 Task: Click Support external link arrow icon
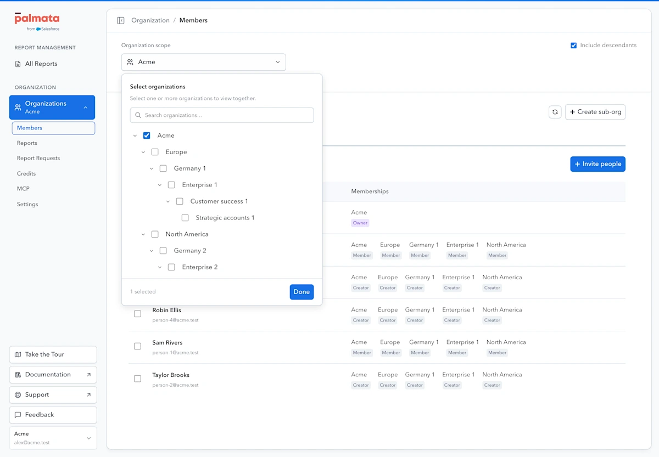tap(89, 395)
